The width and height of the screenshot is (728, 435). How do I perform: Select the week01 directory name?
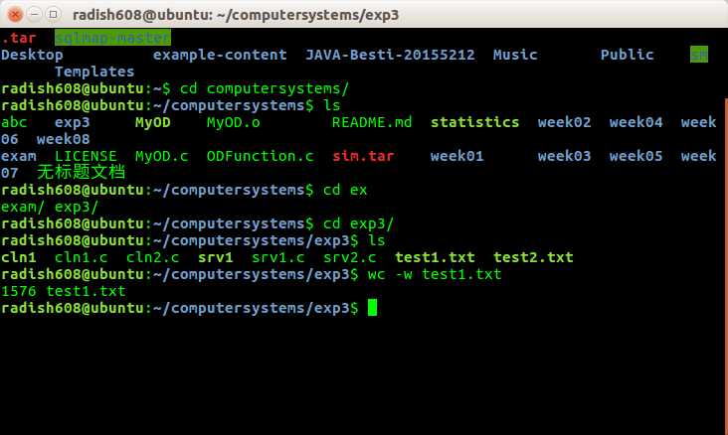point(456,156)
